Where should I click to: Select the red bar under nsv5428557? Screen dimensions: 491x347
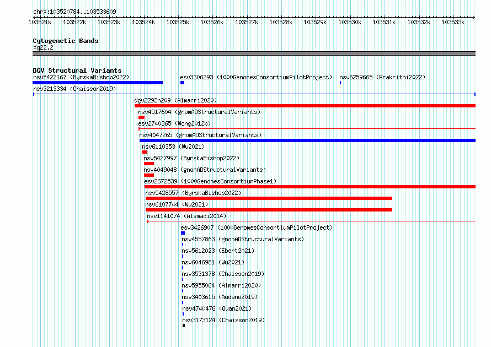[x=269, y=198]
